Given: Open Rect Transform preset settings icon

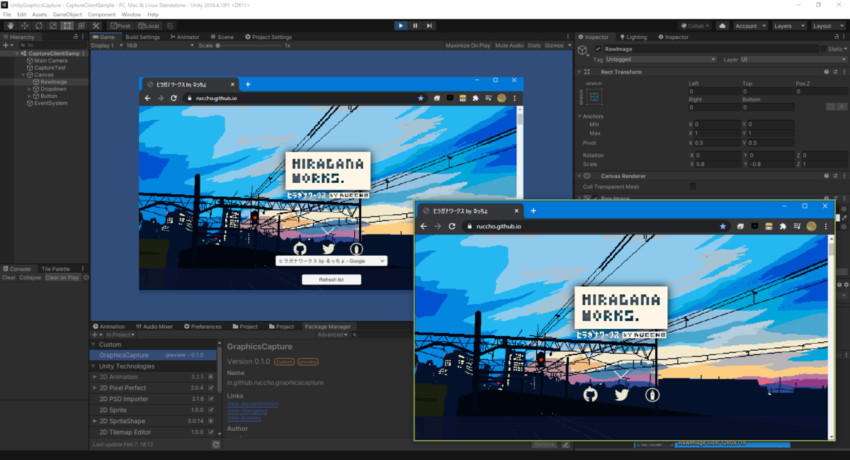Looking at the screenshot, I should [x=835, y=72].
